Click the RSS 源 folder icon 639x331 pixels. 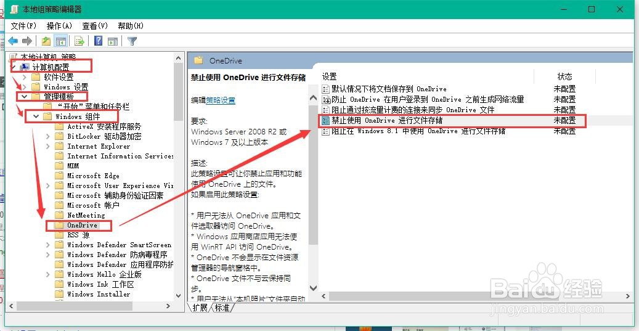[x=60, y=235]
